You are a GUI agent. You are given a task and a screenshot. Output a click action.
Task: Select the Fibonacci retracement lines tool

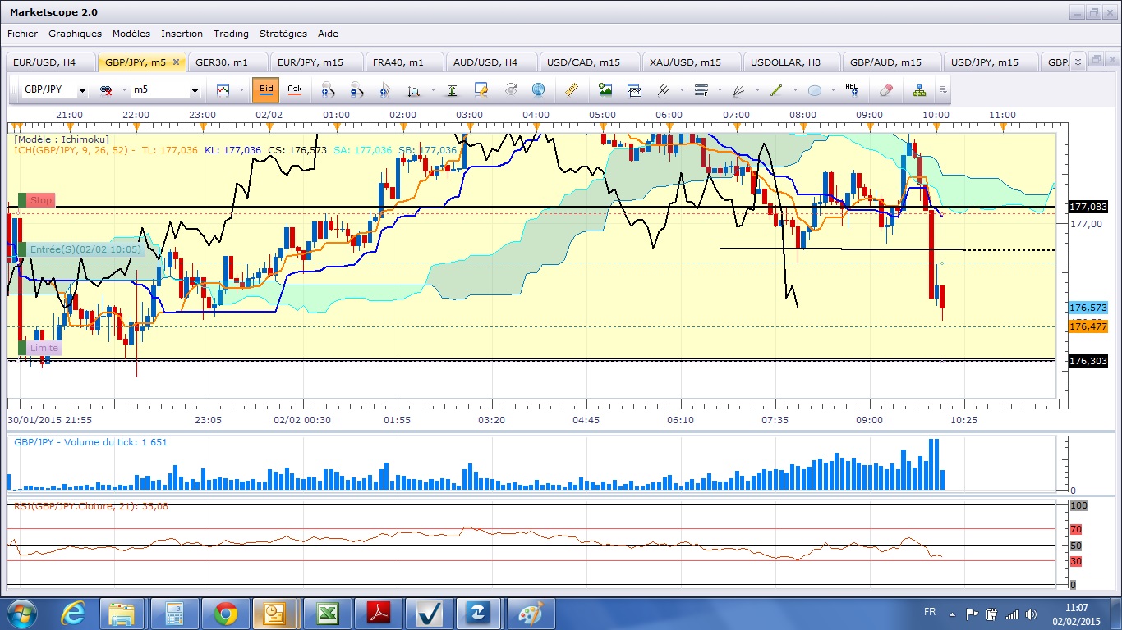click(701, 89)
